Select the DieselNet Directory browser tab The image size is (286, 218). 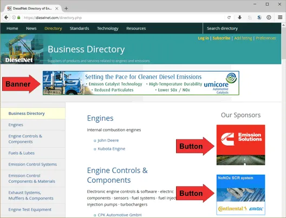(x=32, y=9)
